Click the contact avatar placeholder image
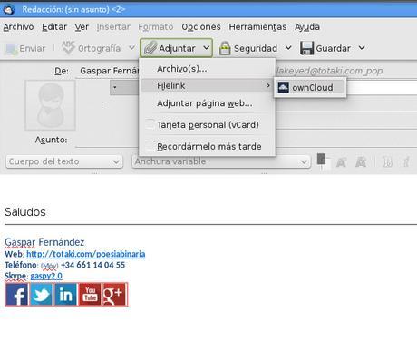This screenshot has height=341, width=417. coord(50,105)
